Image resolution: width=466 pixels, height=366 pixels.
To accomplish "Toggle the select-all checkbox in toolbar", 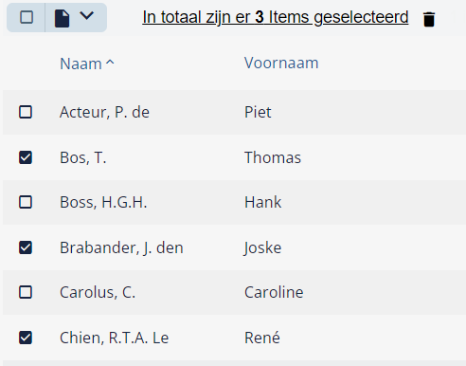I will click(27, 17).
